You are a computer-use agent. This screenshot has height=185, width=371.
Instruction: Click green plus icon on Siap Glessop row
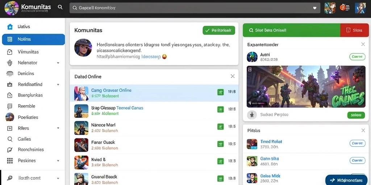coord(220,109)
